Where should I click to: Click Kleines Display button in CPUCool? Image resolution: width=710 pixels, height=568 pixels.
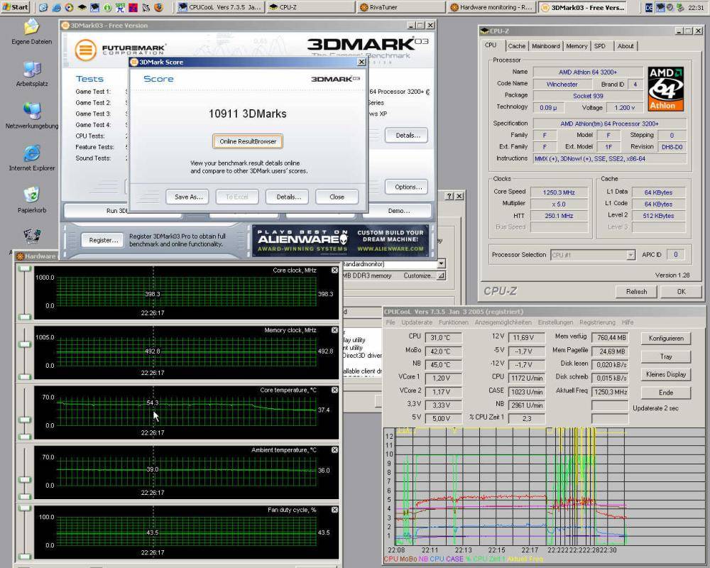pos(666,374)
